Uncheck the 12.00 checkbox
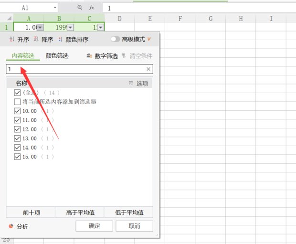The image size is (296, 244). point(17,129)
